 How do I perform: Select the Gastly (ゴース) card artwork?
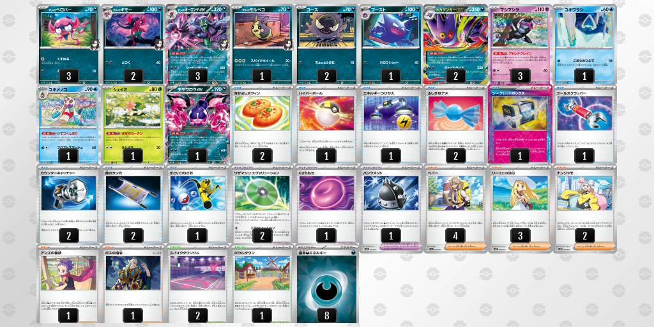(326, 29)
